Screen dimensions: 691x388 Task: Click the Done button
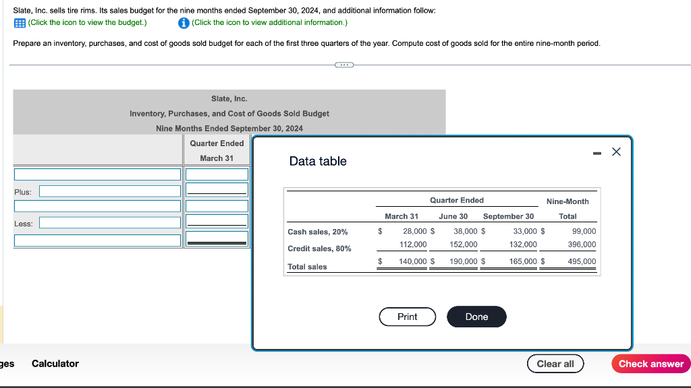pyautogui.click(x=476, y=317)
